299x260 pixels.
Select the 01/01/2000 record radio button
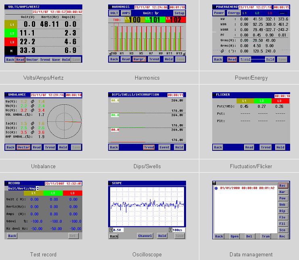[x=216, y=188]
